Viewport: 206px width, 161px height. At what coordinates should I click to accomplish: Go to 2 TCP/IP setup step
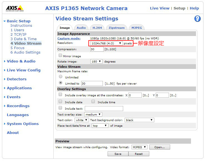point(18,35)
